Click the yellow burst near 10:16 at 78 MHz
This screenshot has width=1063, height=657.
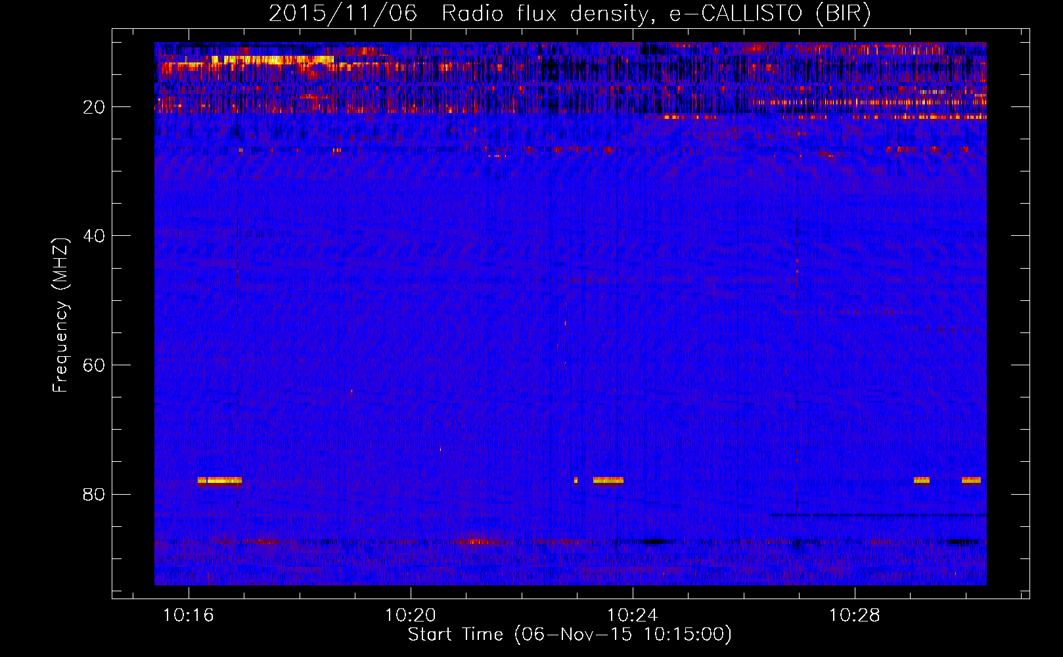tap(219, 480)
